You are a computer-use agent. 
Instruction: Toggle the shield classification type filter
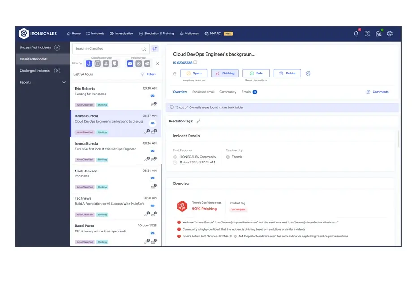(x=115, y=64)
